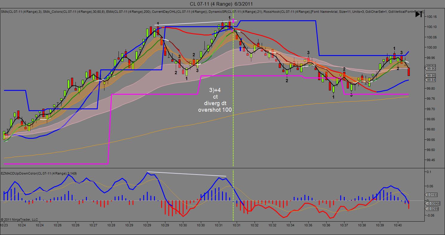Click the 'ct' chart annotation
The image size is (445, 235).
(x=215, y=97)
